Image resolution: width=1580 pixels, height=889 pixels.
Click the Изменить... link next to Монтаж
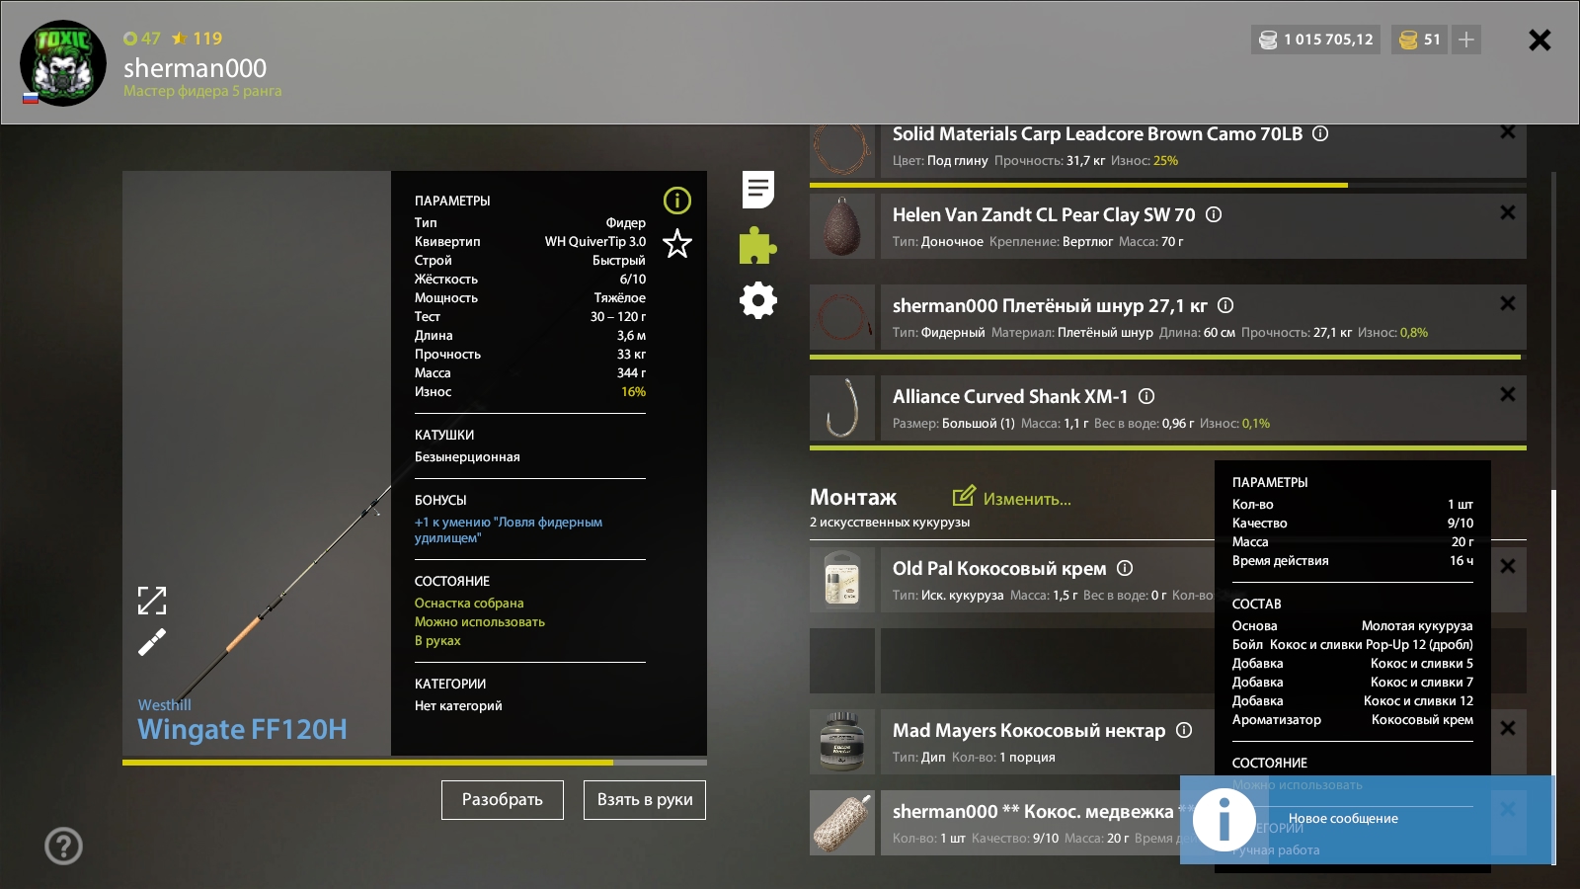[1012, 498]
